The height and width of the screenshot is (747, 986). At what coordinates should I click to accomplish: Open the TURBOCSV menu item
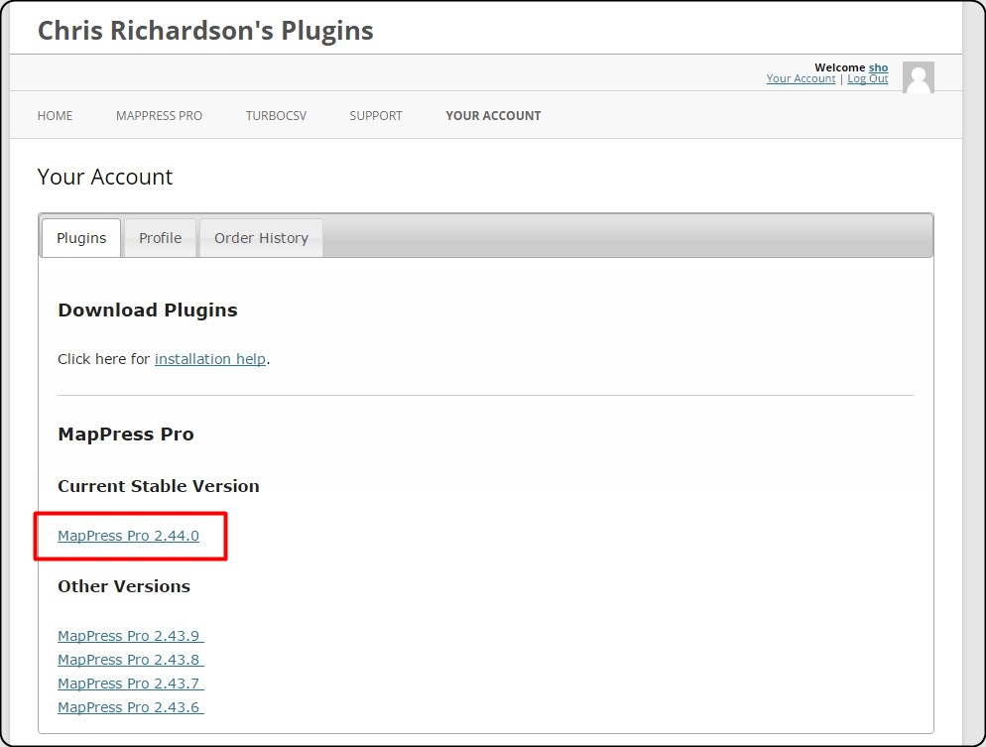276,116
